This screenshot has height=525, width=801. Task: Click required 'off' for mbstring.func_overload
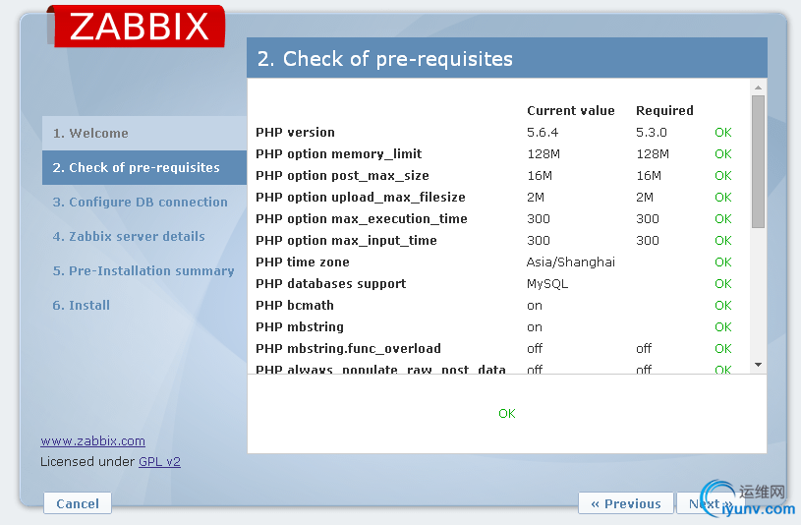tap(644, 349)
